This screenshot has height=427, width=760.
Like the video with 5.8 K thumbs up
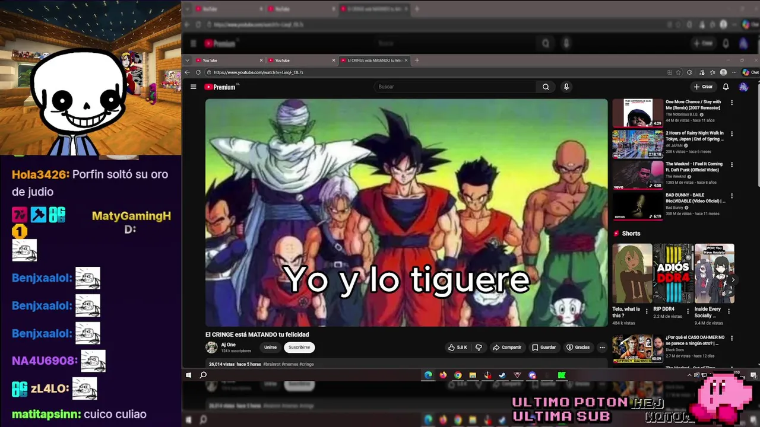point(457,348)
